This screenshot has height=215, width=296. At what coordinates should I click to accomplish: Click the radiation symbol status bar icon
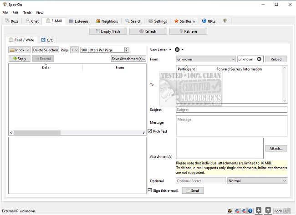click(x=230, y=211)
